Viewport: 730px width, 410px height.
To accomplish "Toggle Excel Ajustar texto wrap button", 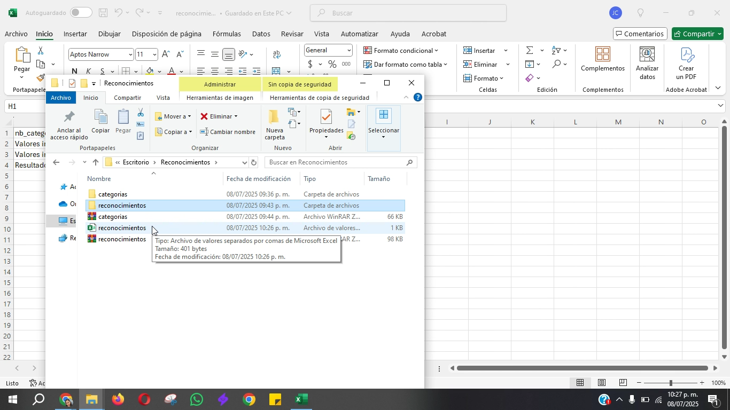I will (277, 54).
